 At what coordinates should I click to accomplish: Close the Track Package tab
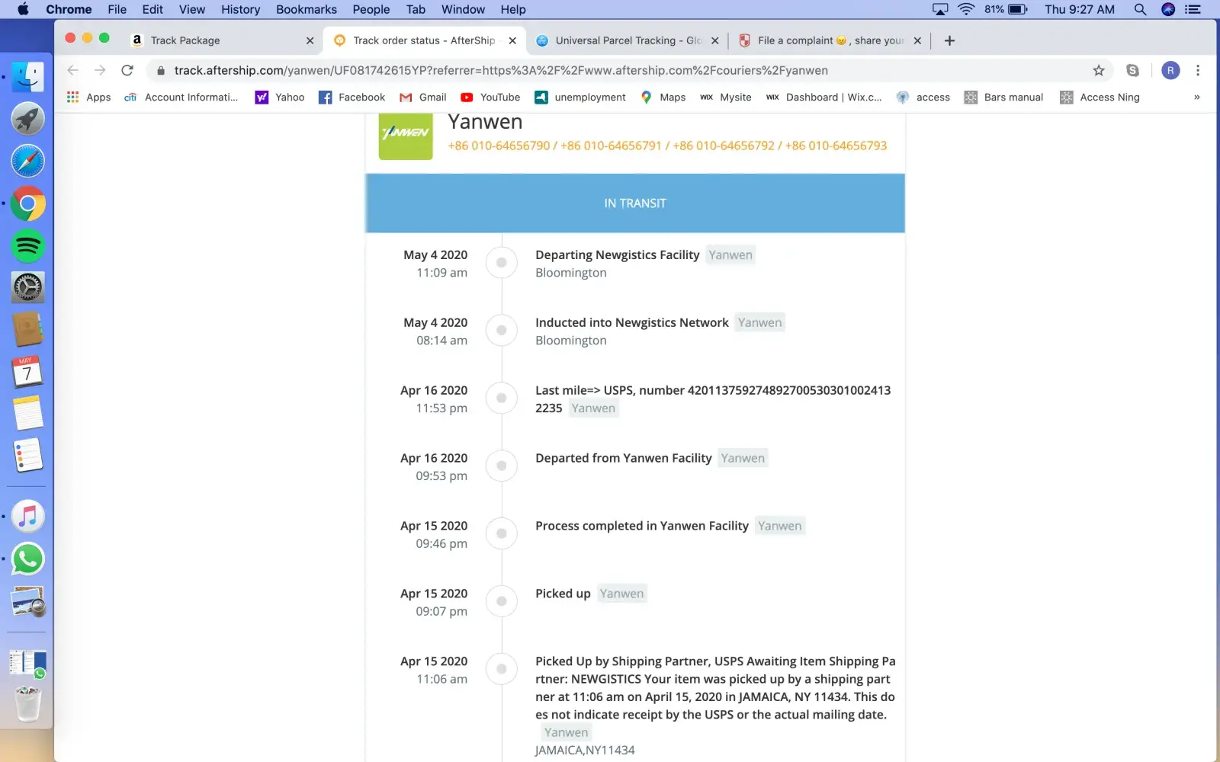pos(310,40)
